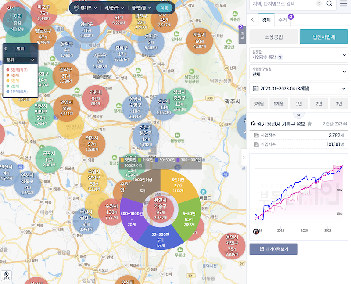
Task: Click the chart marker icon at 2016
Action: 256,231
